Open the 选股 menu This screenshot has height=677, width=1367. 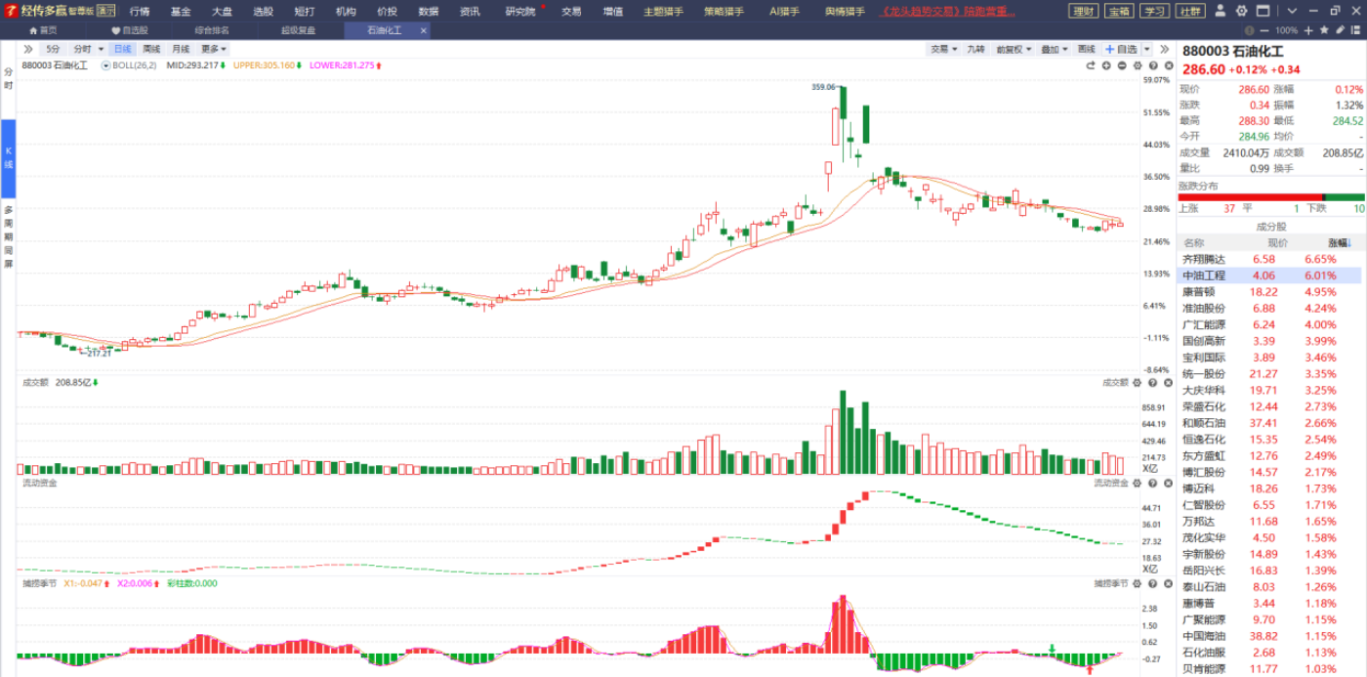coord(263,12)
